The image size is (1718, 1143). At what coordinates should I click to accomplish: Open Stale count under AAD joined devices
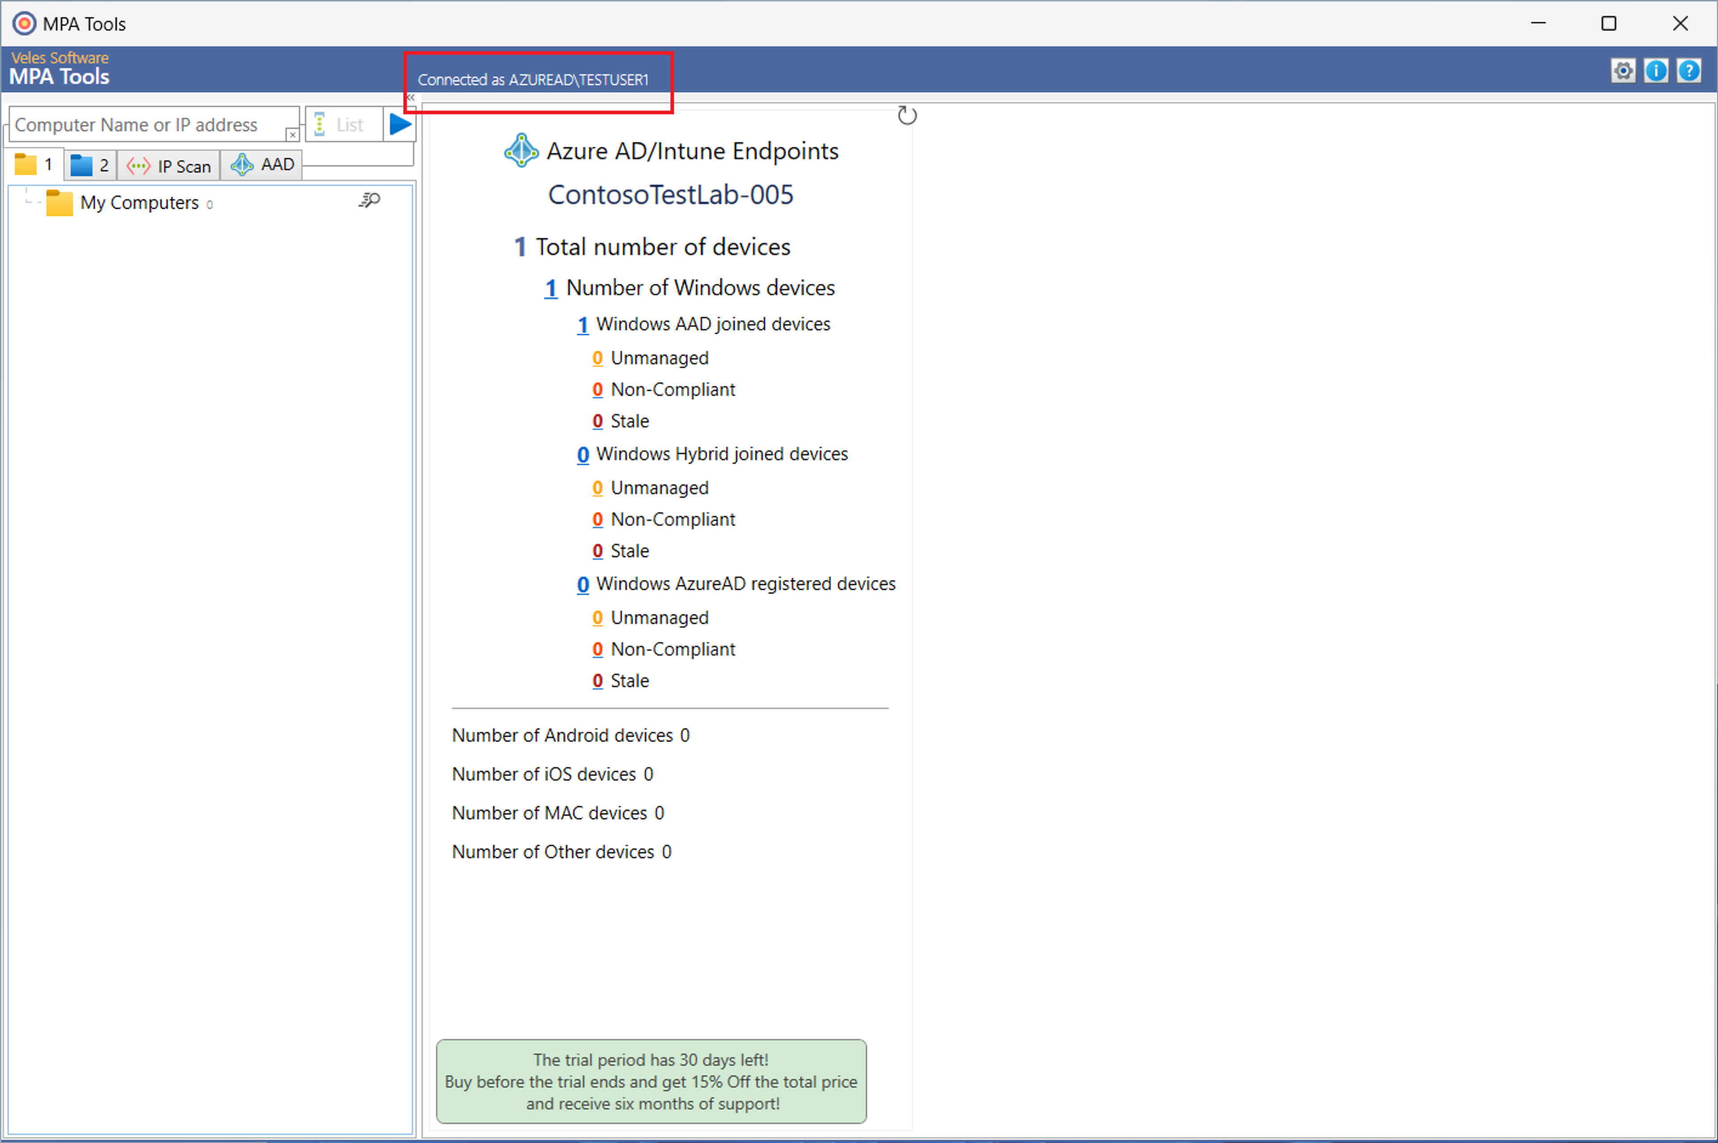(597, 421)
